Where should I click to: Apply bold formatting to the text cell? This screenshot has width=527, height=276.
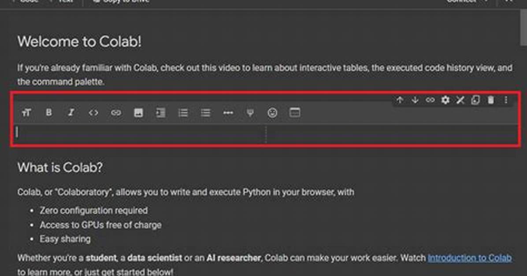(49, 113)
